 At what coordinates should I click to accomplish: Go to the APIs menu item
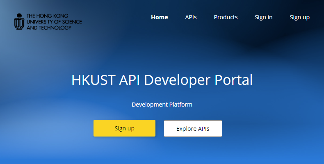tap(191, 17)
